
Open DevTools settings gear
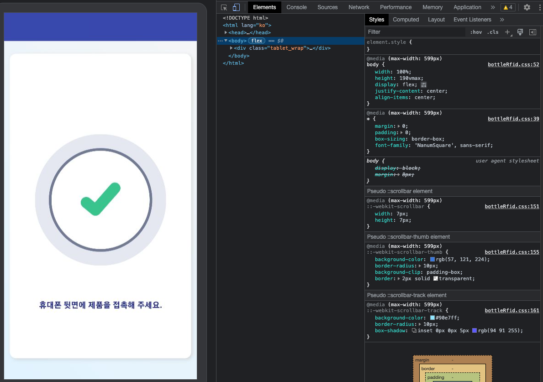527,7
